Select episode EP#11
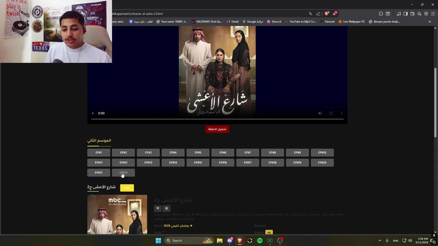 pos(99,163)
